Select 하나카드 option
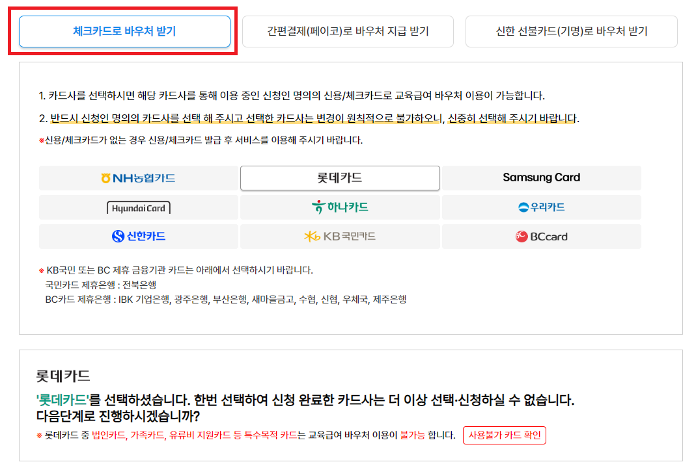This screenshot has width=696, height=475. pyautogui.click(x=340, y=207)
